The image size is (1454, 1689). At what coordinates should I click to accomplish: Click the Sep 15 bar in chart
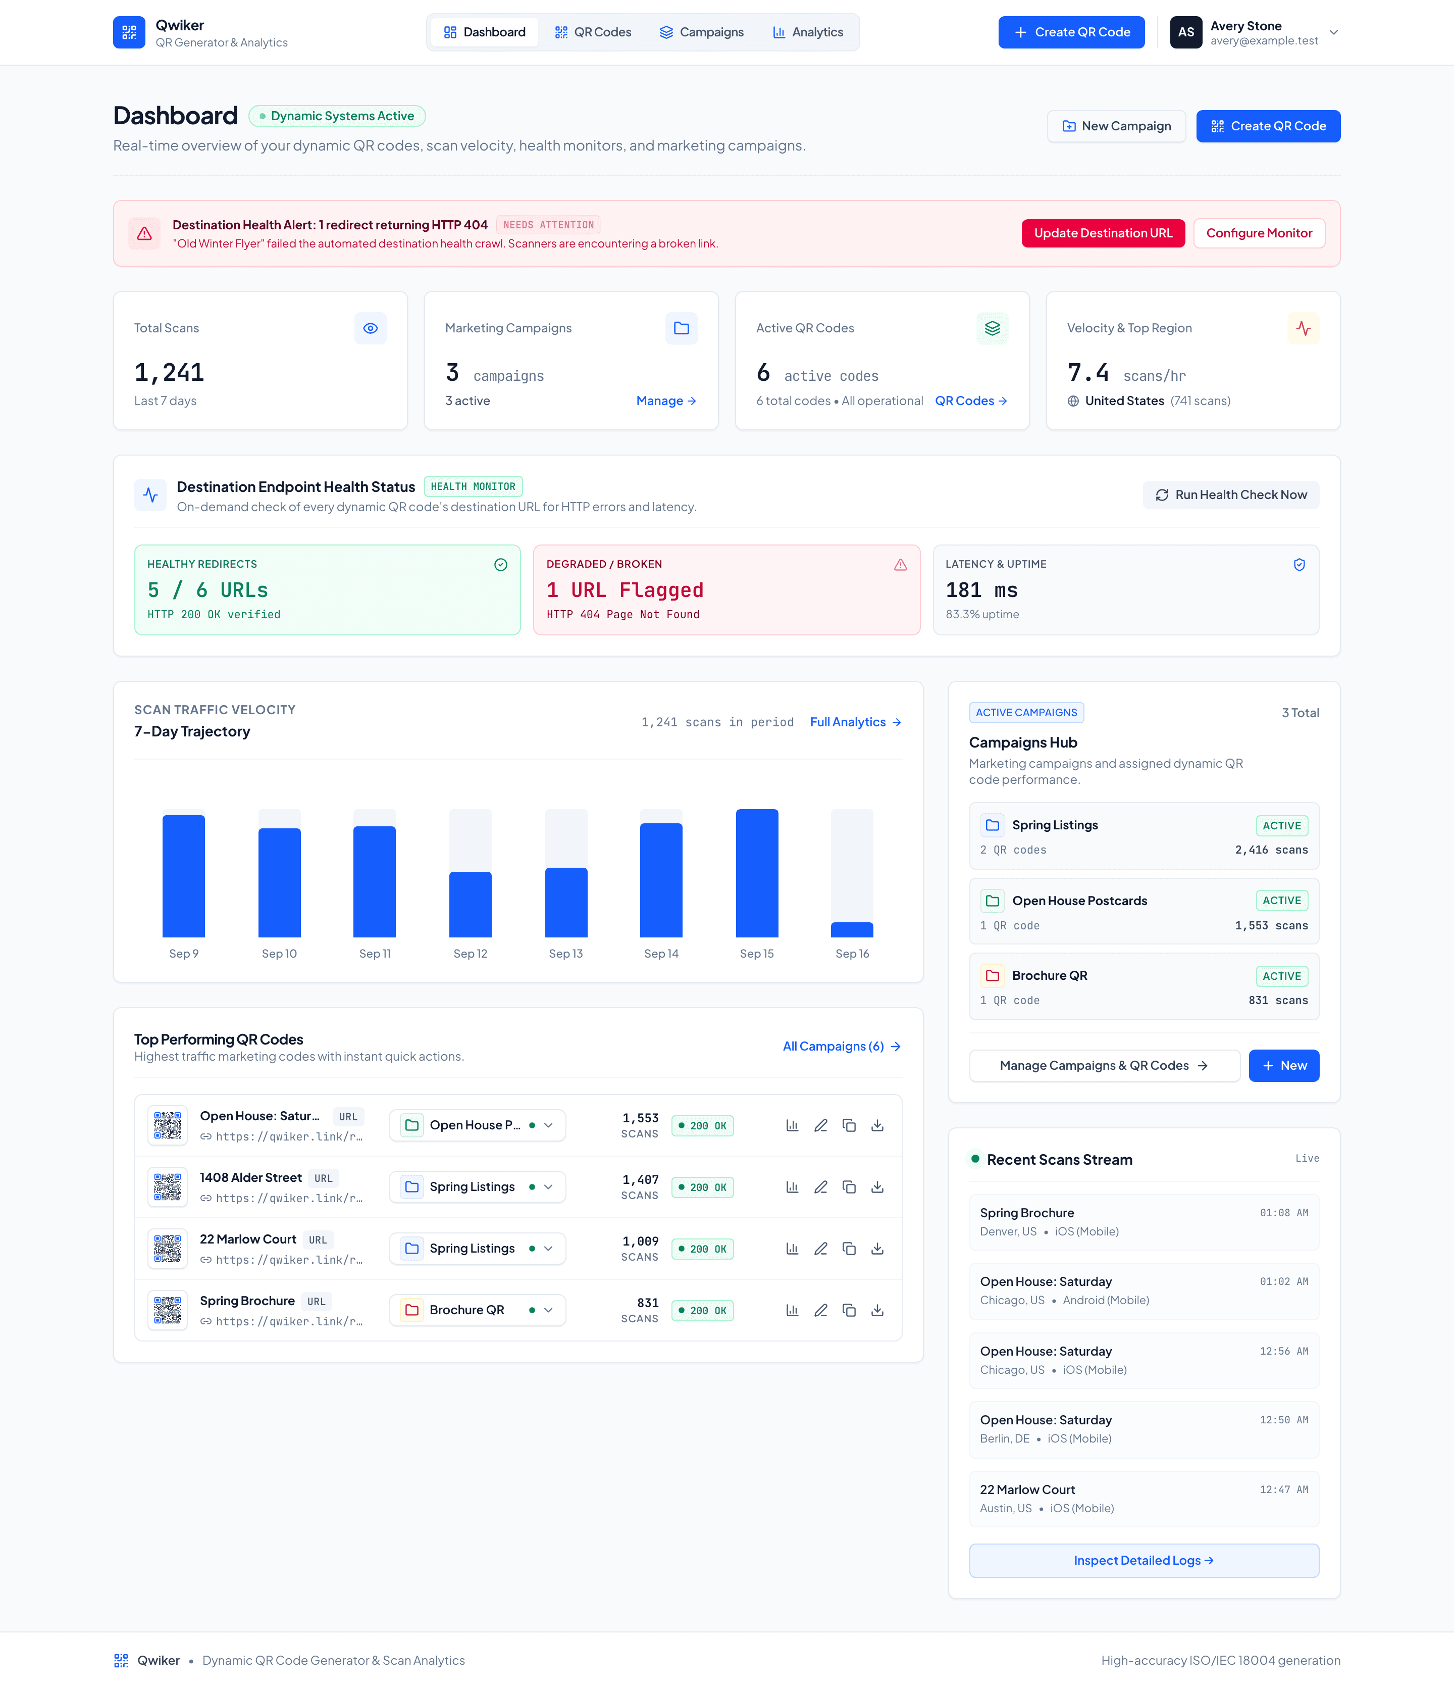[x=757, y=873]
